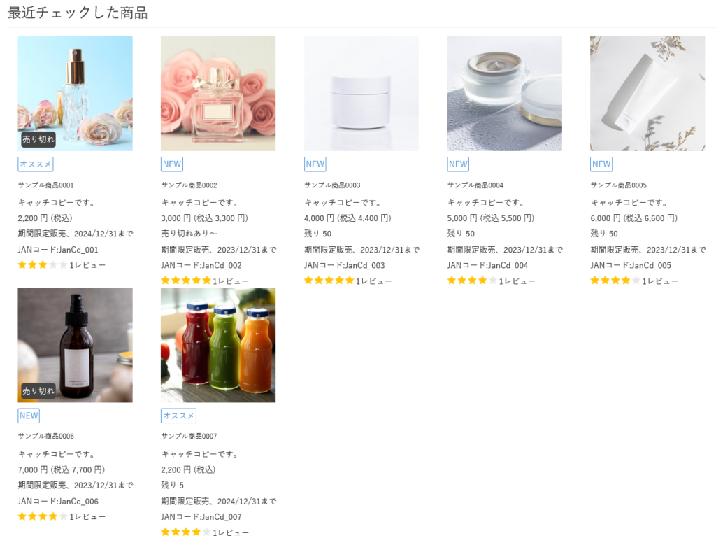The width and height of the screenshot is (716, 545).
Task: Click the オススメ tag on サンプル商品0001
Action: pos(35,164)
